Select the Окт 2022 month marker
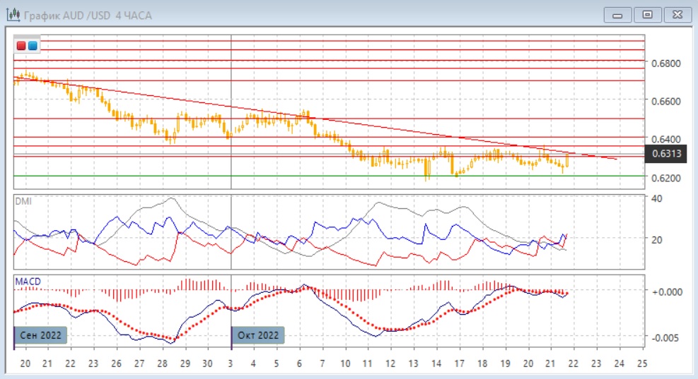This screenshot has width=698, height=379. [259, 335]
